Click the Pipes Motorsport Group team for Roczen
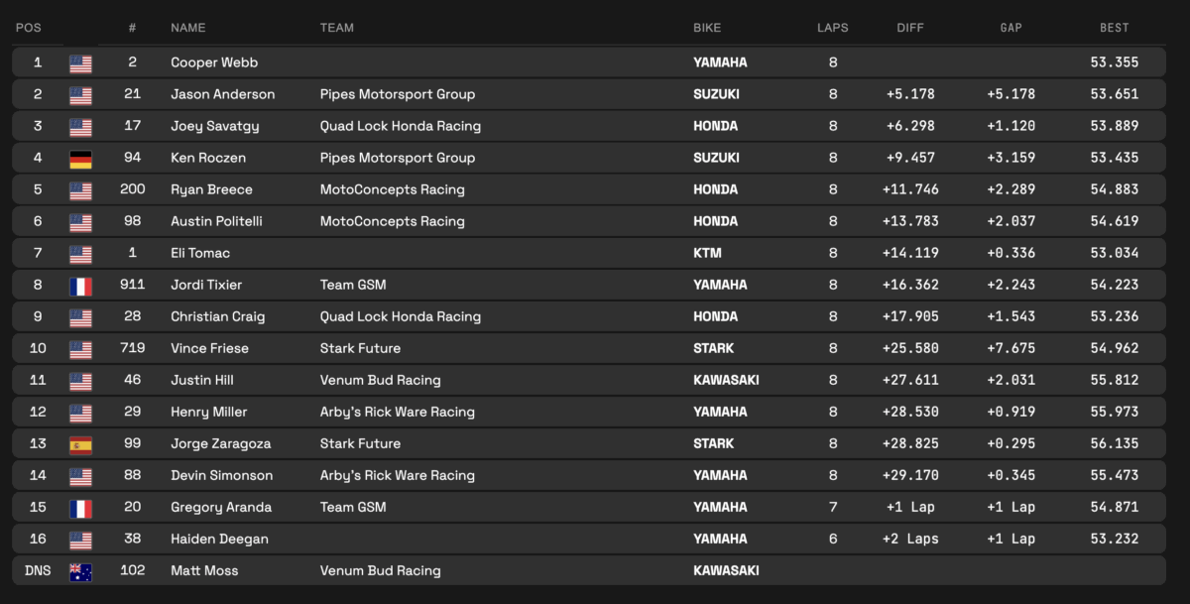 pyautogui.click(x=397, y=158)
